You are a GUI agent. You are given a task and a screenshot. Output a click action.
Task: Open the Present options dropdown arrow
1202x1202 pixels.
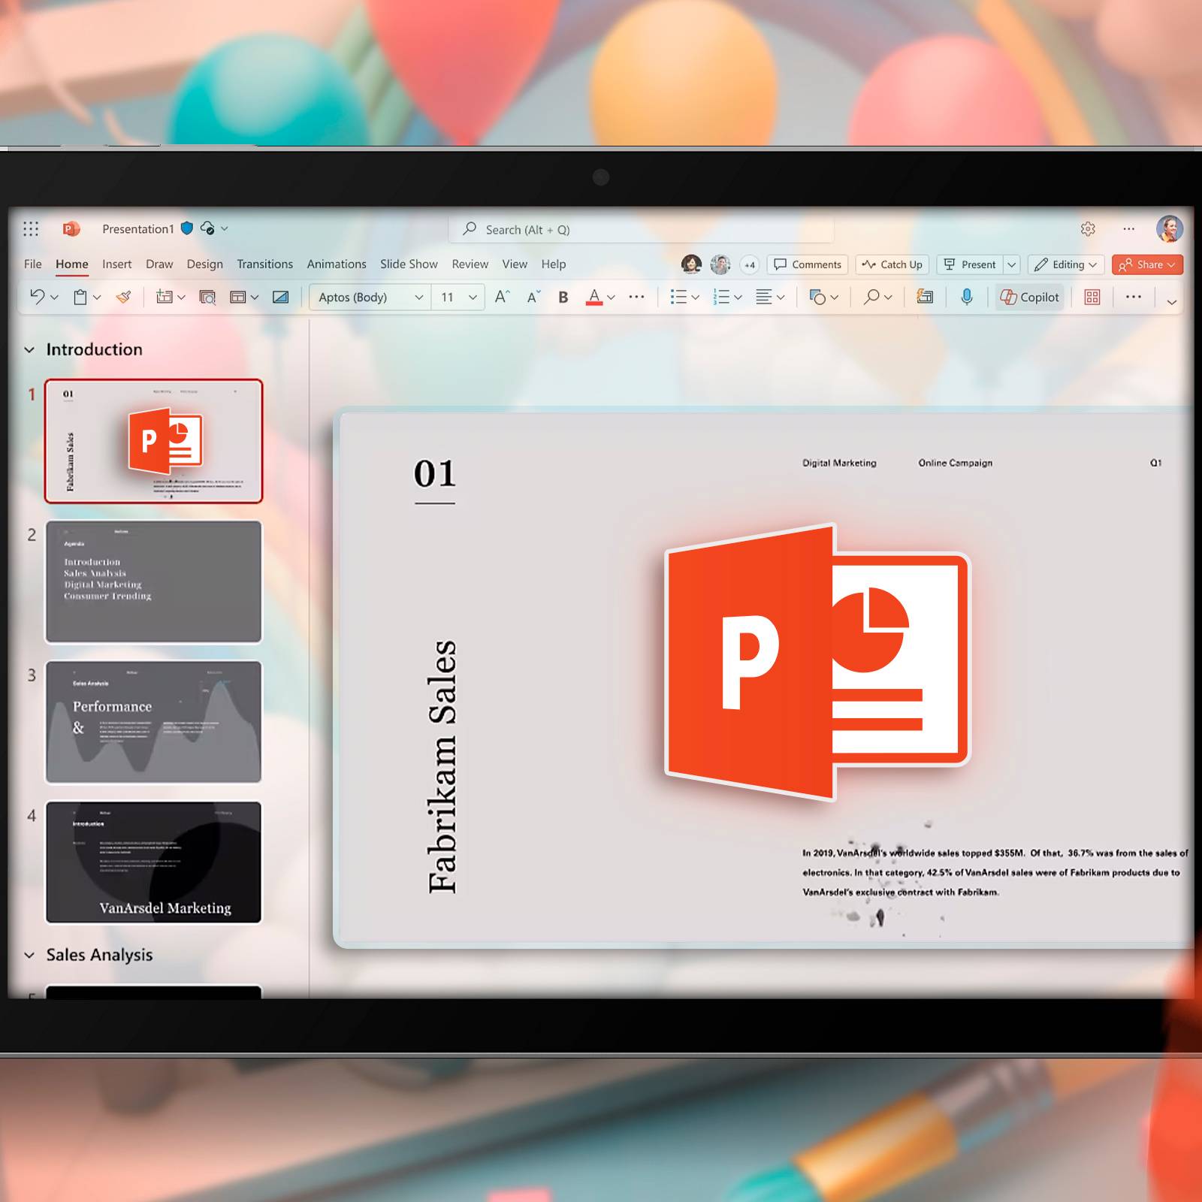[x=1012, y=264]
